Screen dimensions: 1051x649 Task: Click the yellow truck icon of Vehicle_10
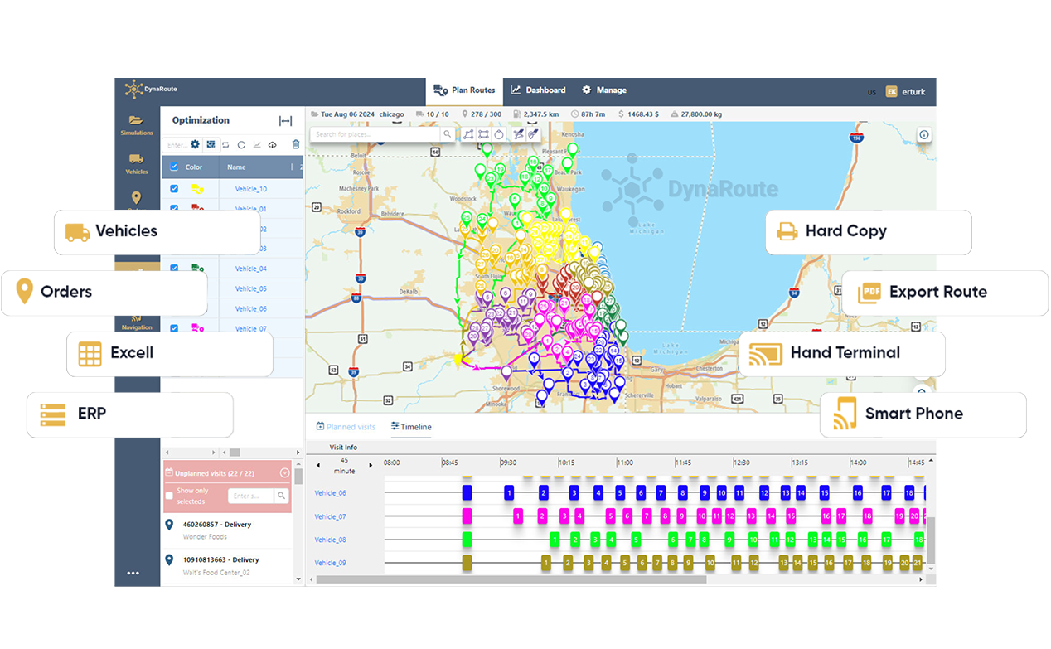coord(198,189)
